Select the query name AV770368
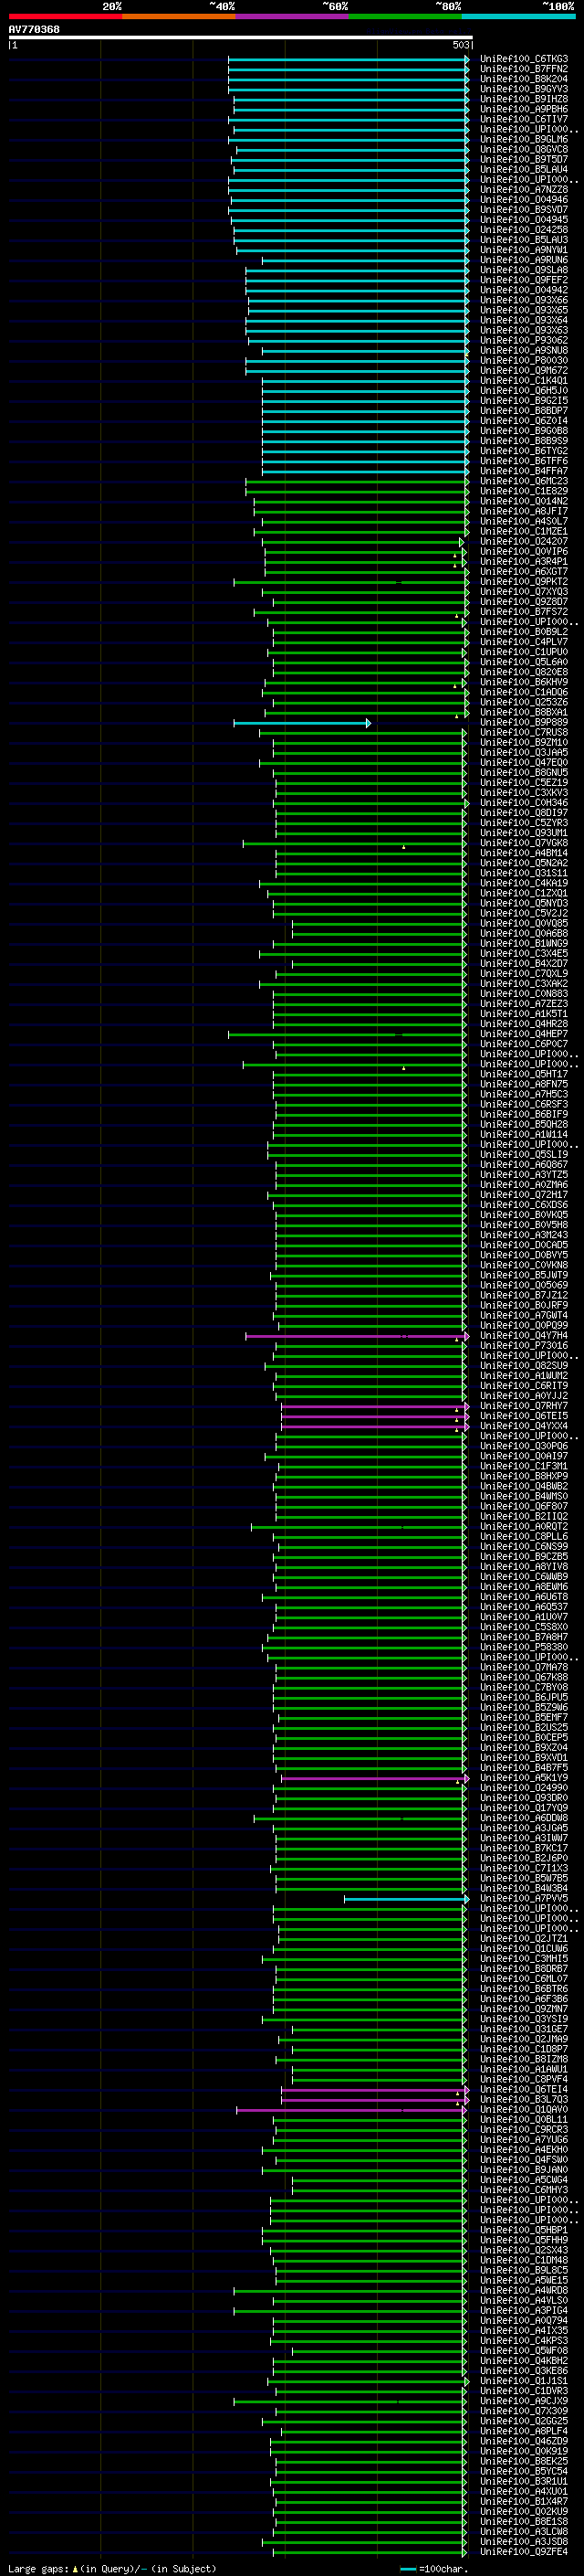Screen dimensions: 584x2576 (x=34, y=29)
